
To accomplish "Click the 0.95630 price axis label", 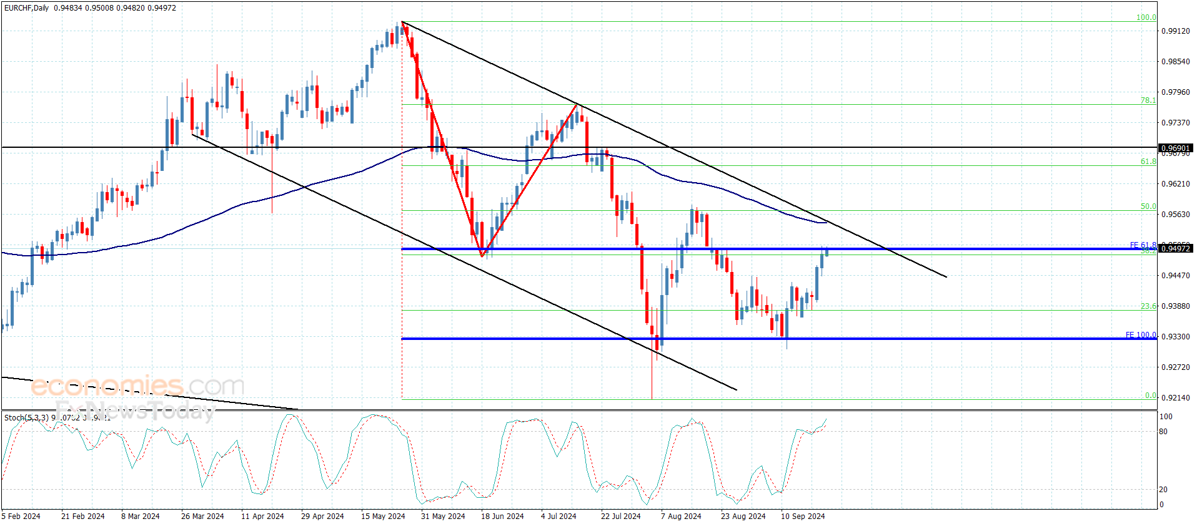I will pos(1176,215).
